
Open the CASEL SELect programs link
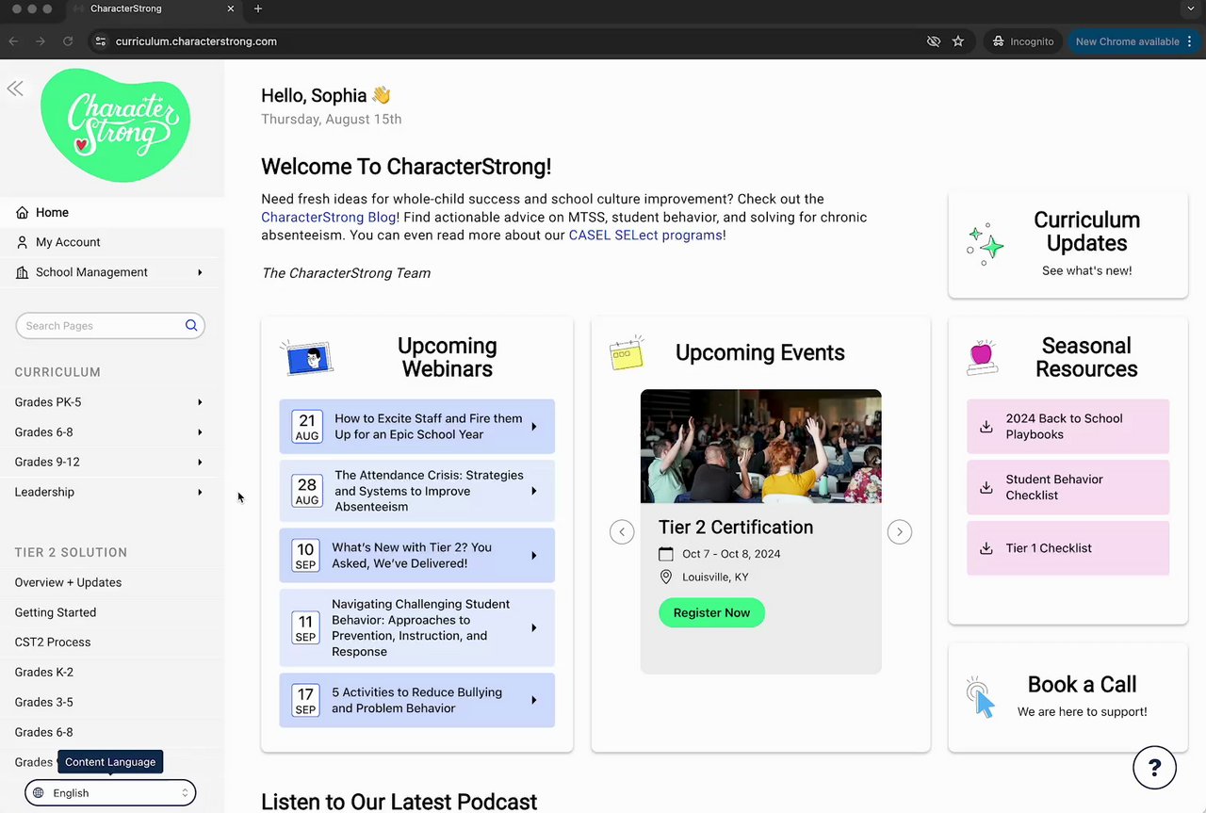coord(645,236)
